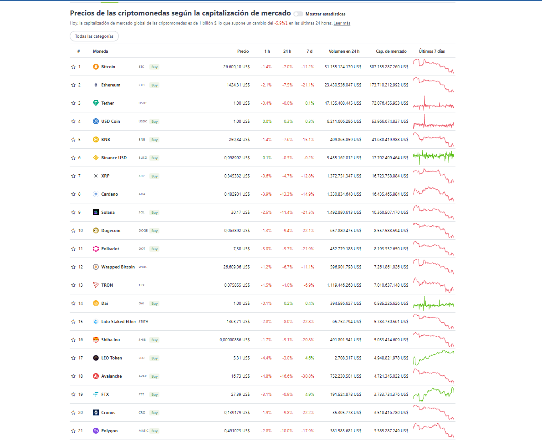542x440 pixels.
Task: Click the Buy button for Avalanche
Action: click(x=154, y=376)
